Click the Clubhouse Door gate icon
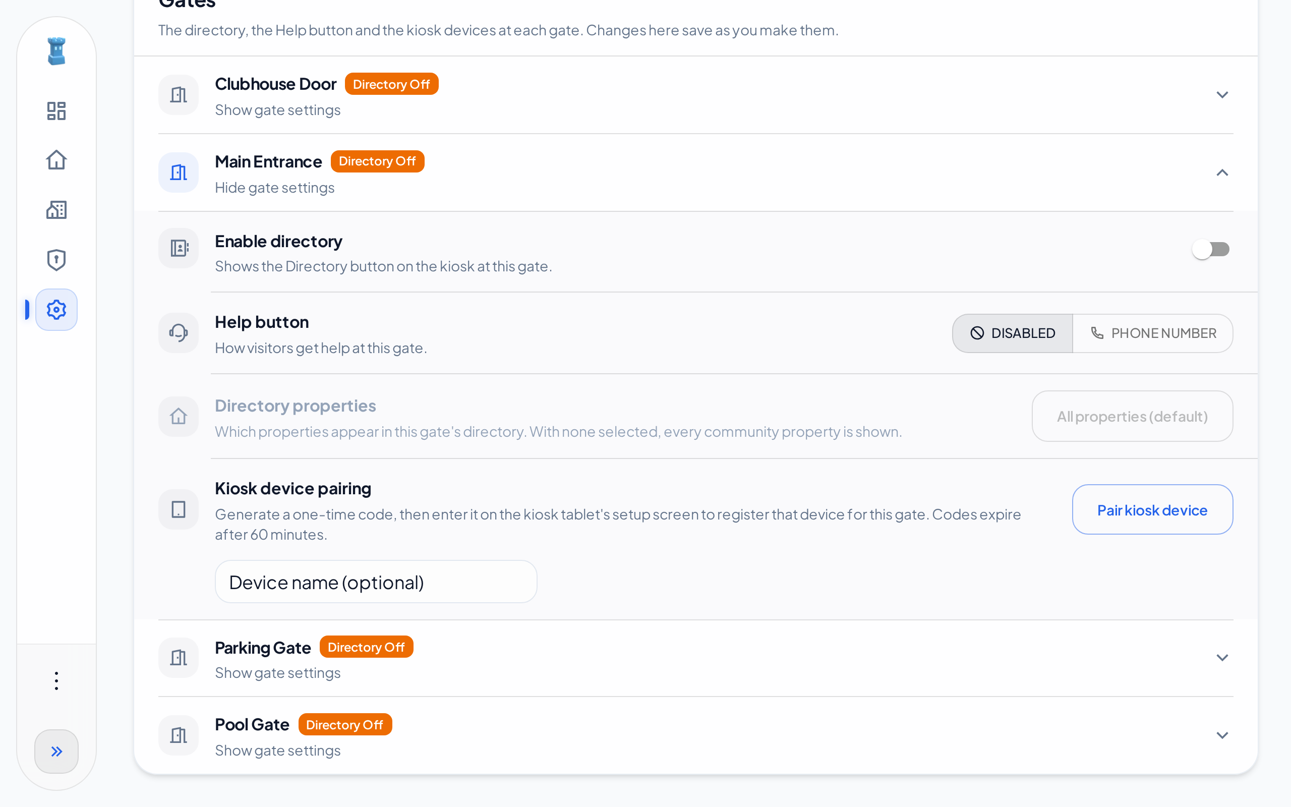The height and width of the screenshot is (807, 1291). 179,95
